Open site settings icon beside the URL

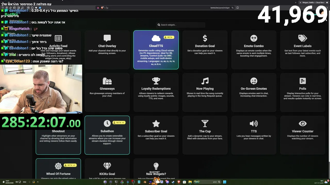[232, 8]
